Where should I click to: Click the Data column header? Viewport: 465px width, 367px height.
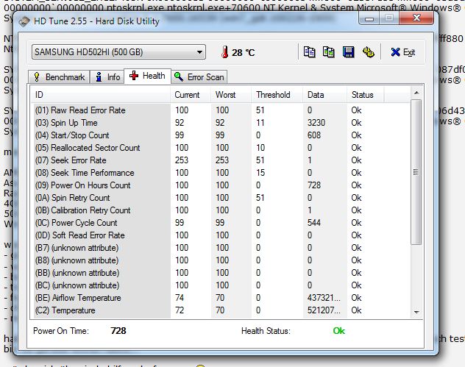pyautogui.click(x=325, y=95)
